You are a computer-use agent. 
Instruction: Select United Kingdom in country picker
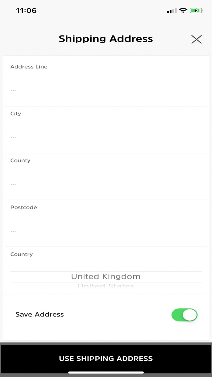106,276
